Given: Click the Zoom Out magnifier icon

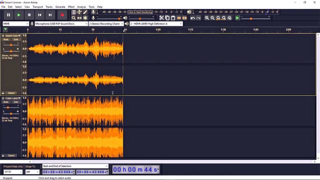Looking at the screenshot, I should (212, 18).
